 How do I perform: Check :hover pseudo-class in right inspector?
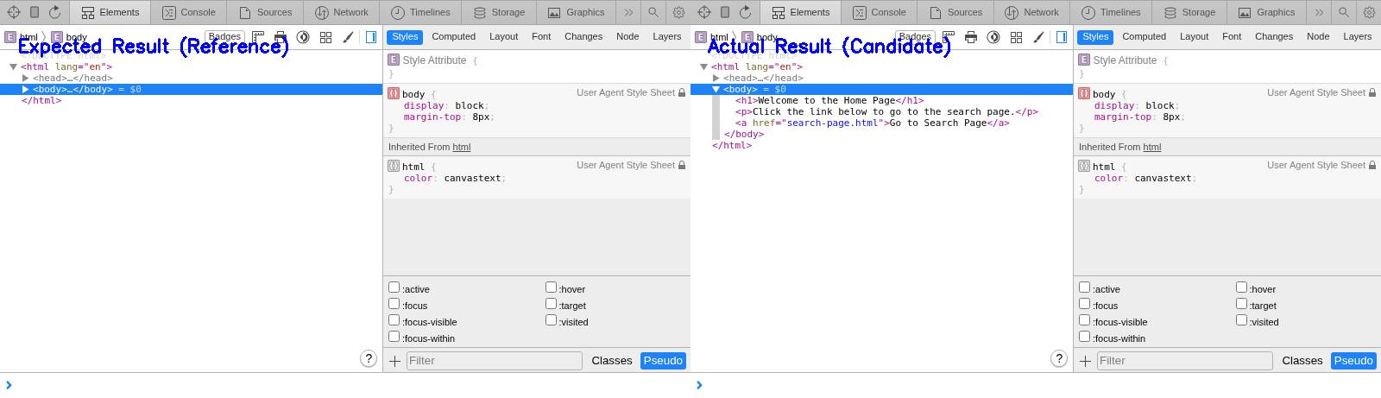(x=1241, y=287)
